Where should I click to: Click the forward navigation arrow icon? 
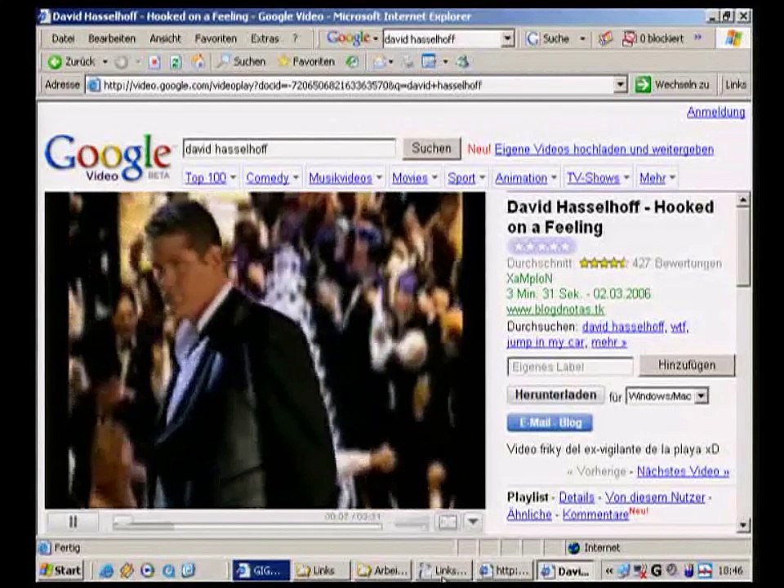tap(121, 62)
